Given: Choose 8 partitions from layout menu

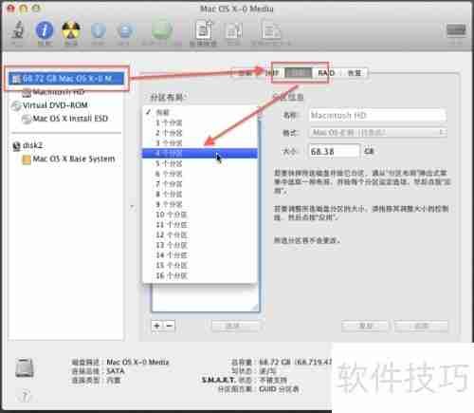Looking at the screenshot, I should tap(200, 194).
